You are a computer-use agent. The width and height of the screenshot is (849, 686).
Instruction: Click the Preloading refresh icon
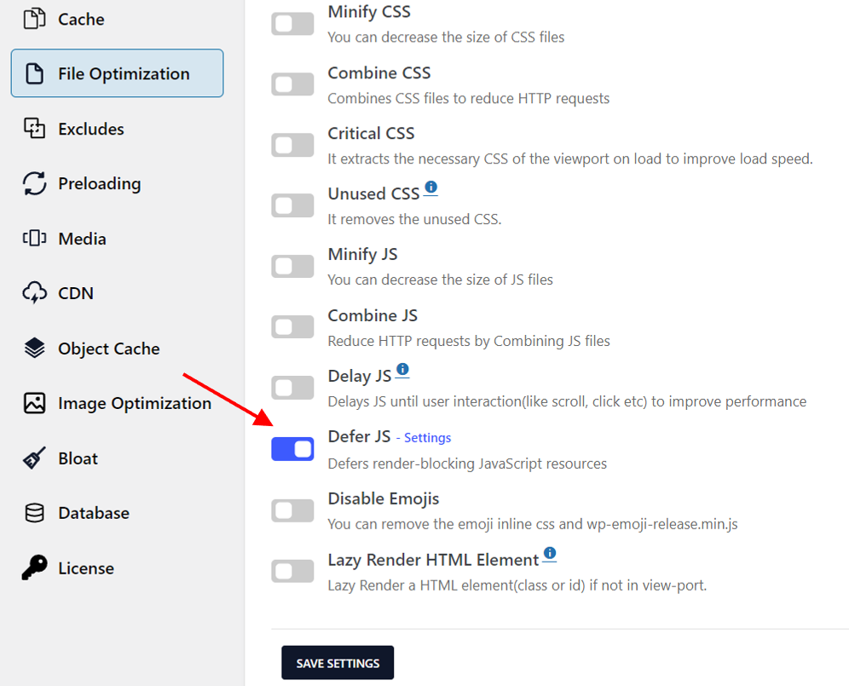point(34,183)
